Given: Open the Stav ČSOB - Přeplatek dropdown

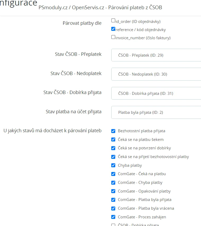Looking at the screenshot, I should click(x=156, y=55).
